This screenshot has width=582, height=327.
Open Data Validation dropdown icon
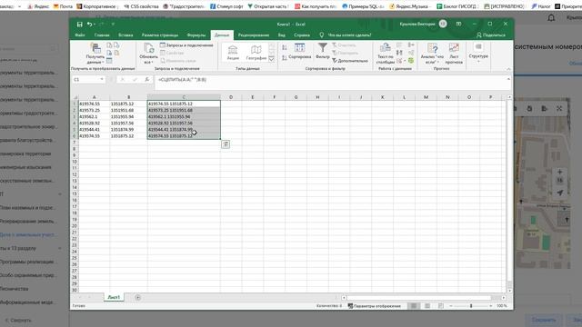coord(400,61)
